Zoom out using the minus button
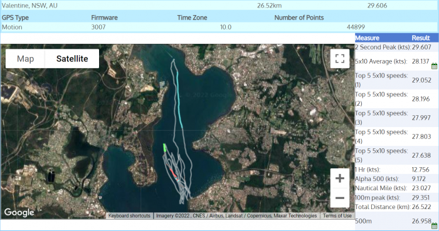Viewport: 439px width, 231px height. pyautogui.click(x=340, y=198)
